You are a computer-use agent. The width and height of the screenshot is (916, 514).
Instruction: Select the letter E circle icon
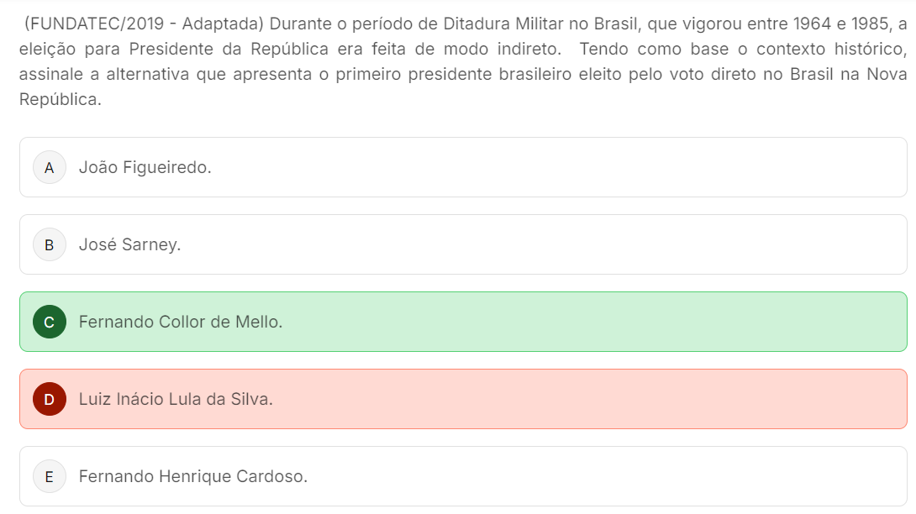tap(49, 476)
